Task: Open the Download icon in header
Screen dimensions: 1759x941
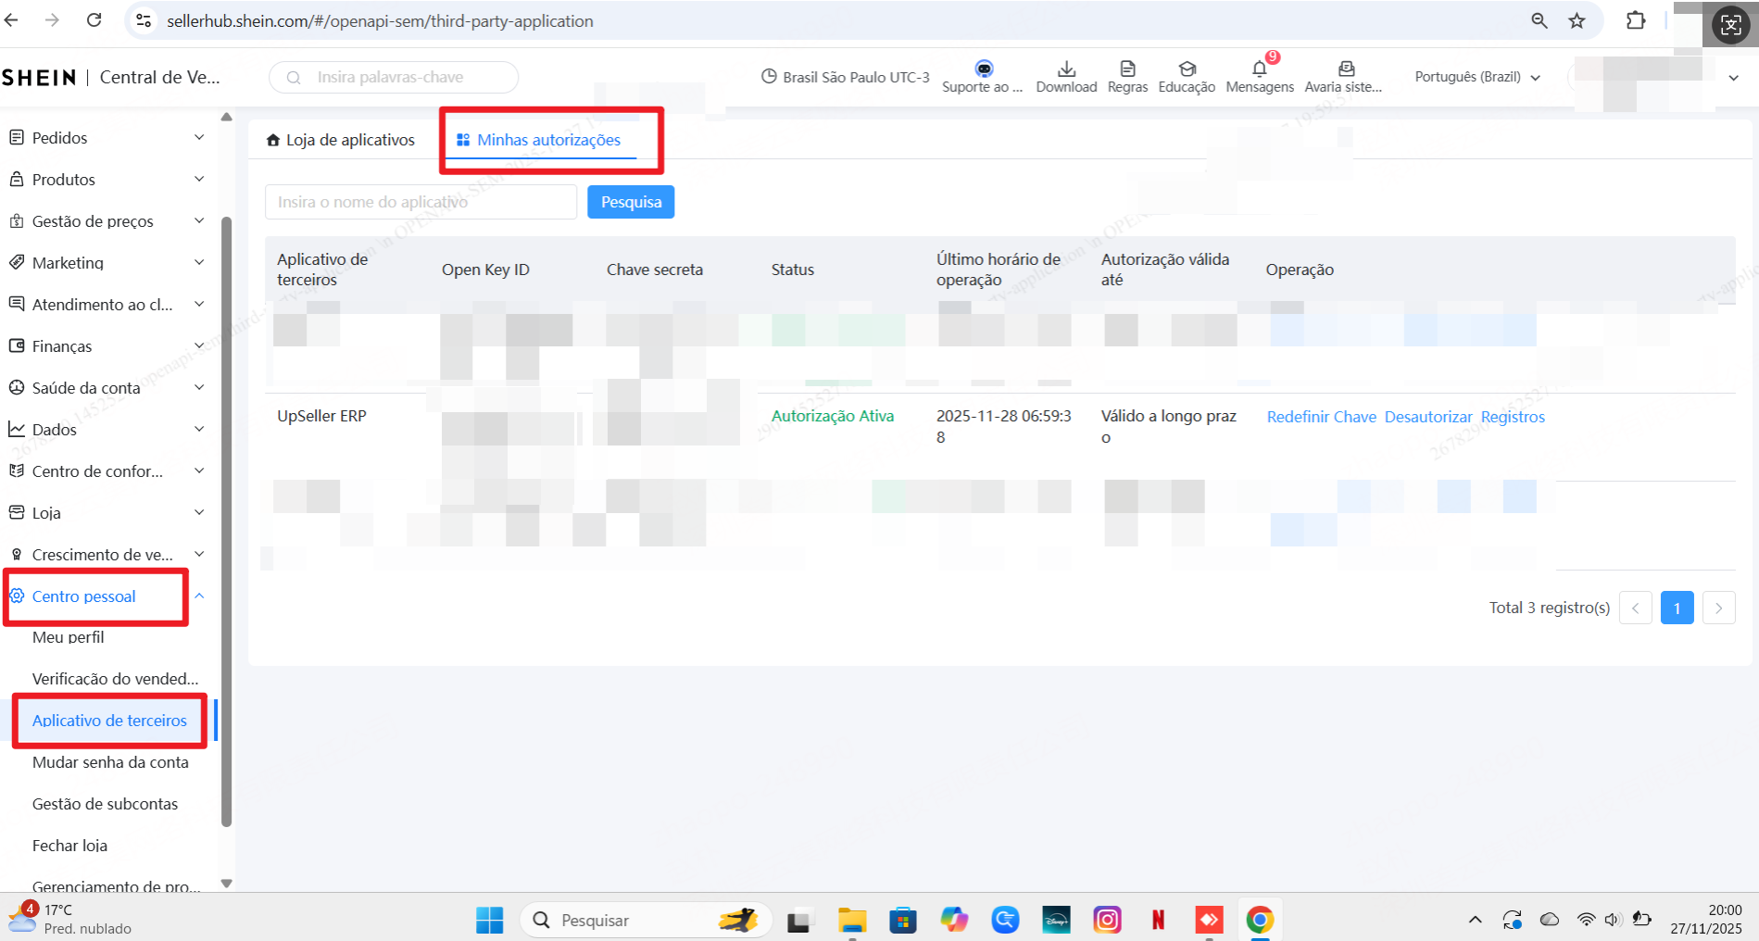Action: click(1066, 69)
